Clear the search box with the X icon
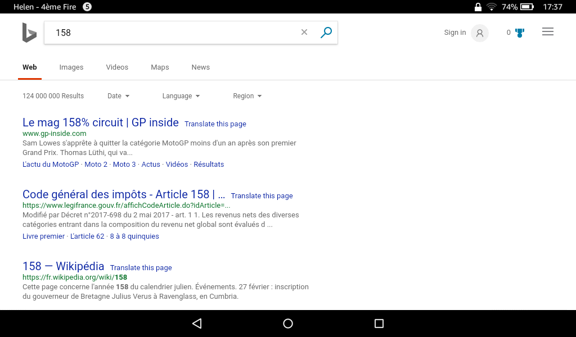 click(304, 32)
